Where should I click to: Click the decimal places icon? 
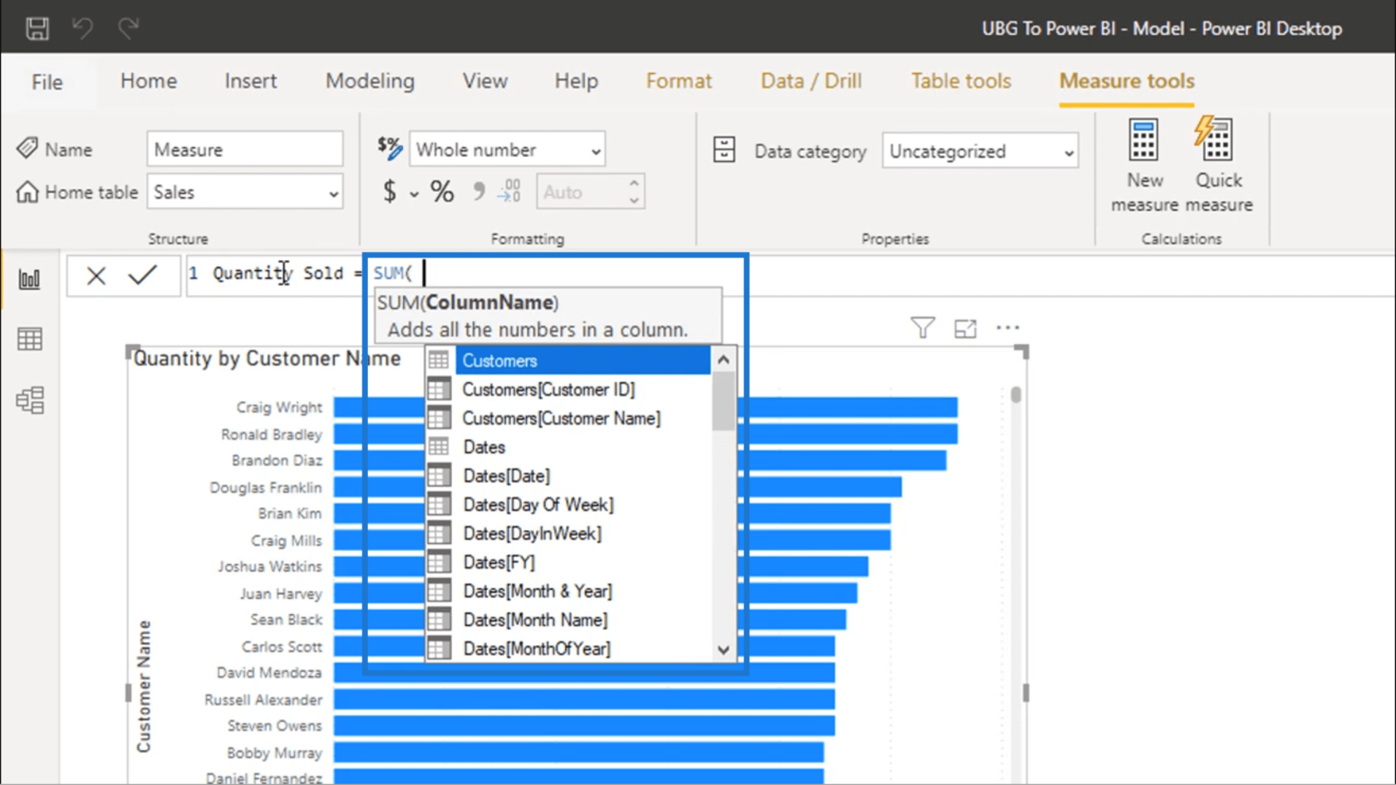[x=509, y=192]
